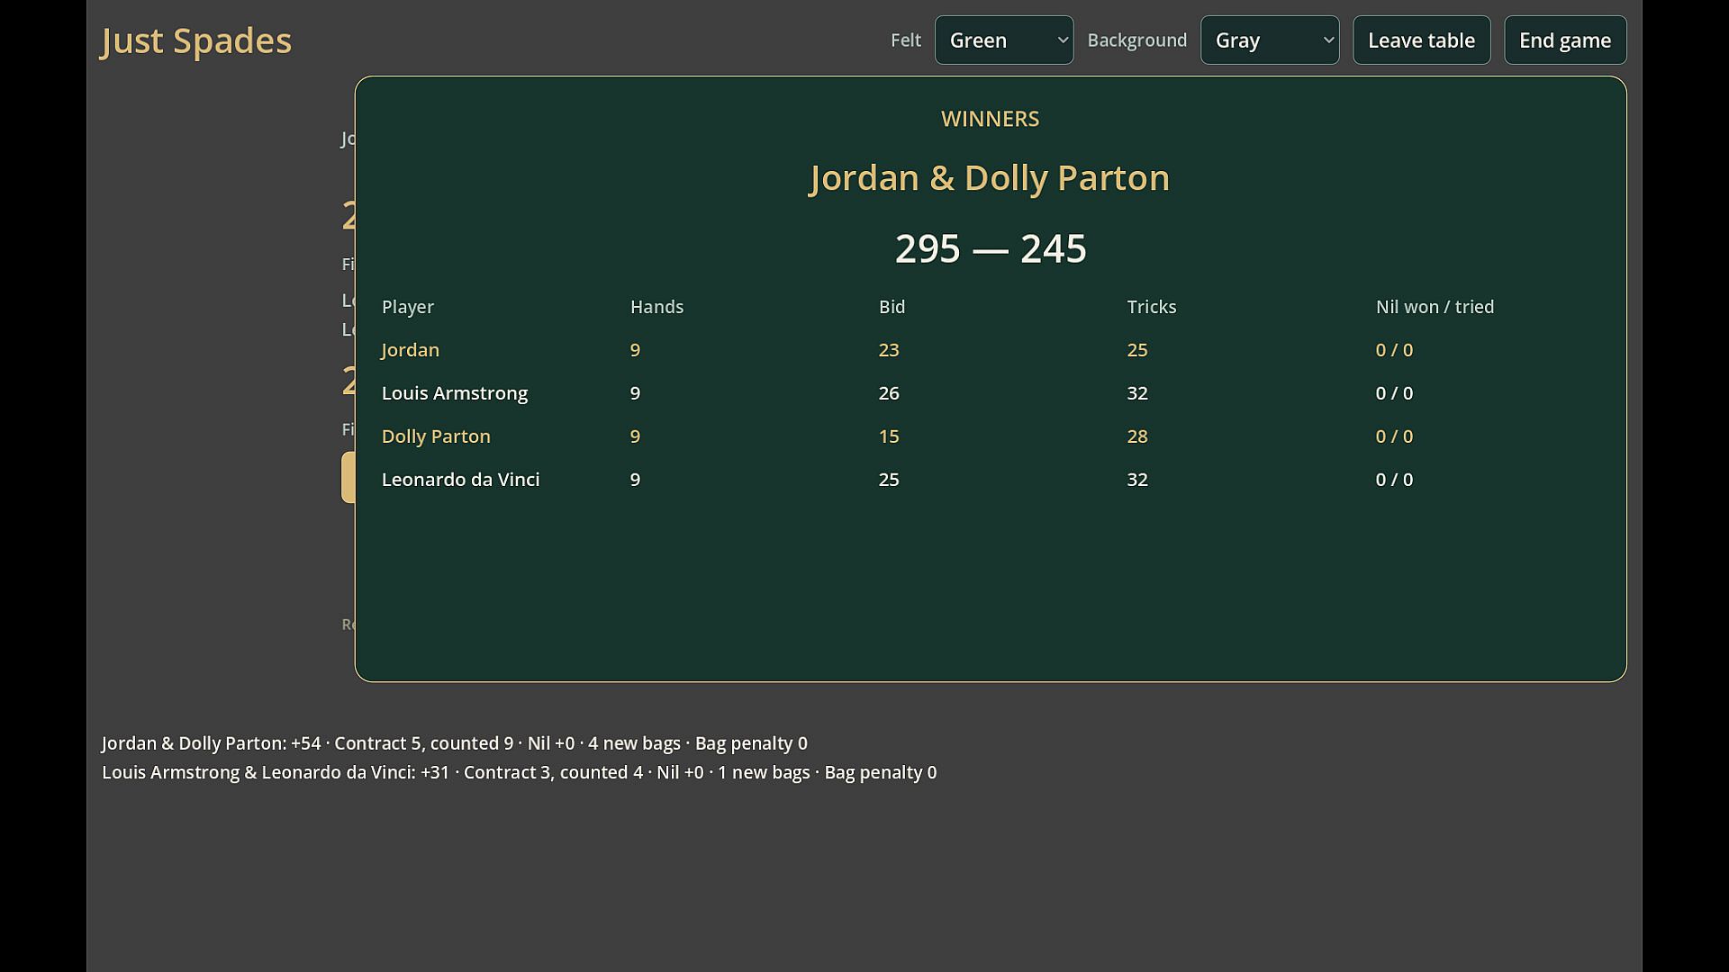The height and width of the screenshot is (972, 1729).
Task: Click the Jordan & Dolly Parton winners title
Action: [991, 178]
